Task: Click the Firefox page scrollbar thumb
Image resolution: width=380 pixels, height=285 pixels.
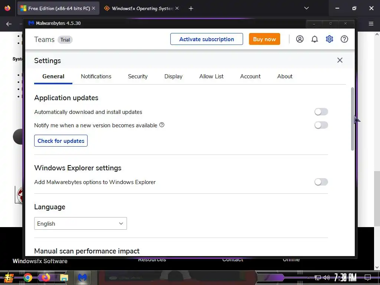Action: pos(377,199)
